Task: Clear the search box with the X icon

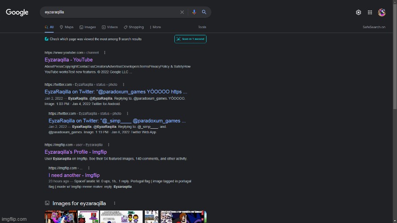Action: pos(182,12)
